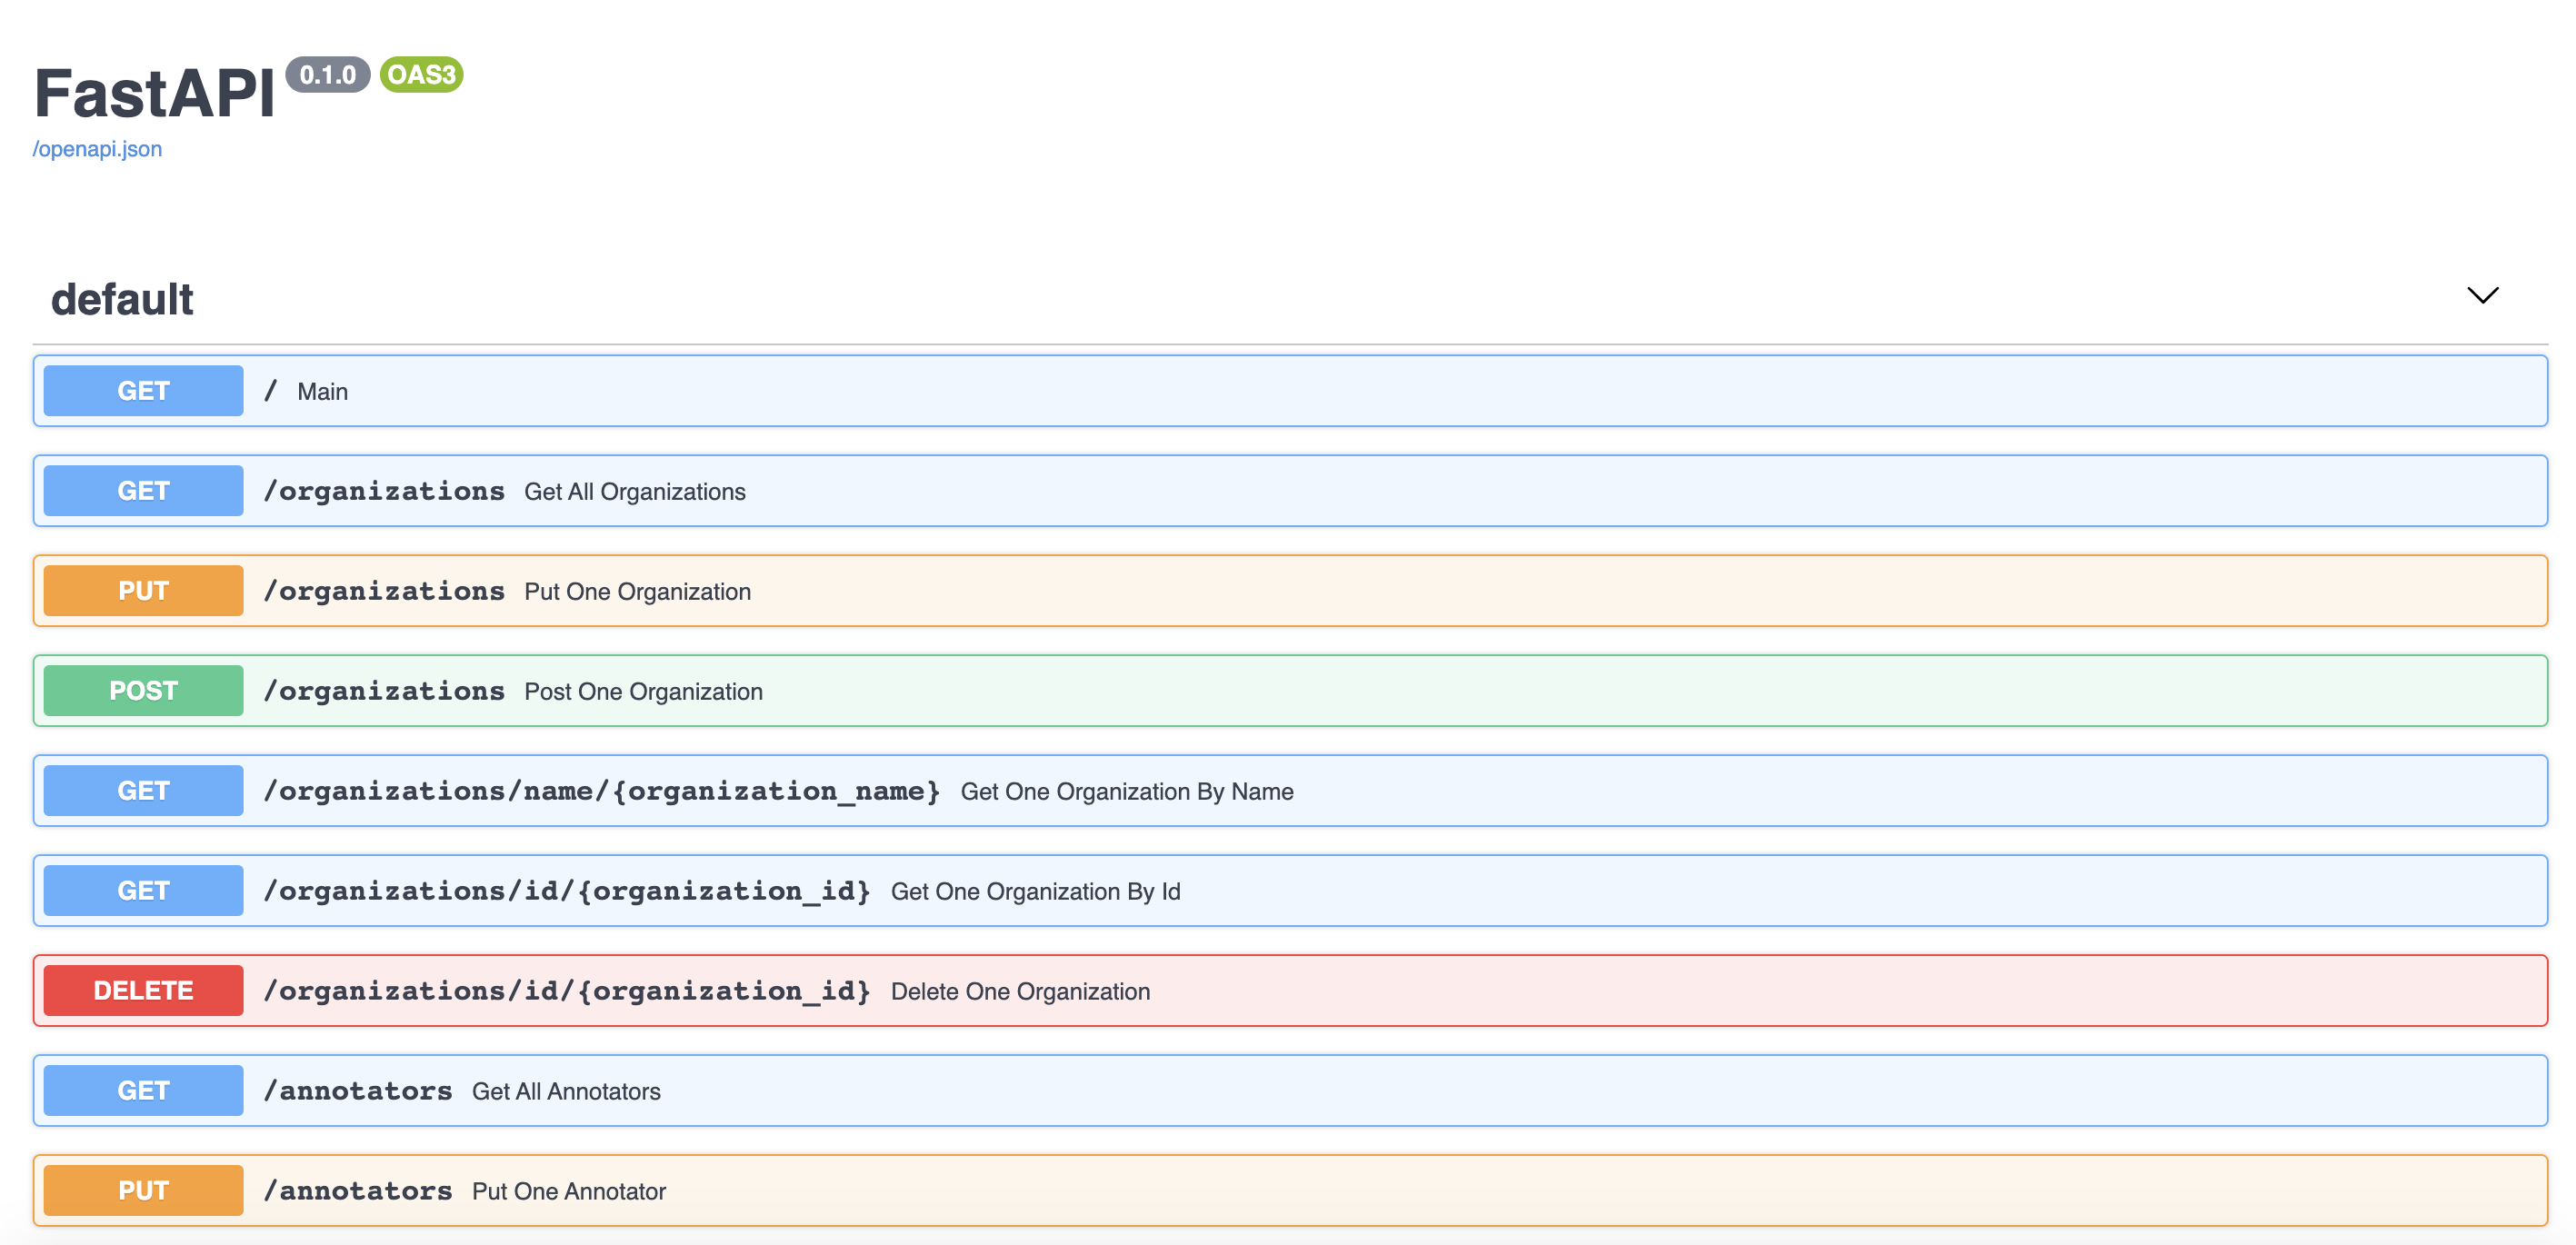
Task: Open /organizations/id/{organization_id} path in DELETE row
Action: coord(567,991)
